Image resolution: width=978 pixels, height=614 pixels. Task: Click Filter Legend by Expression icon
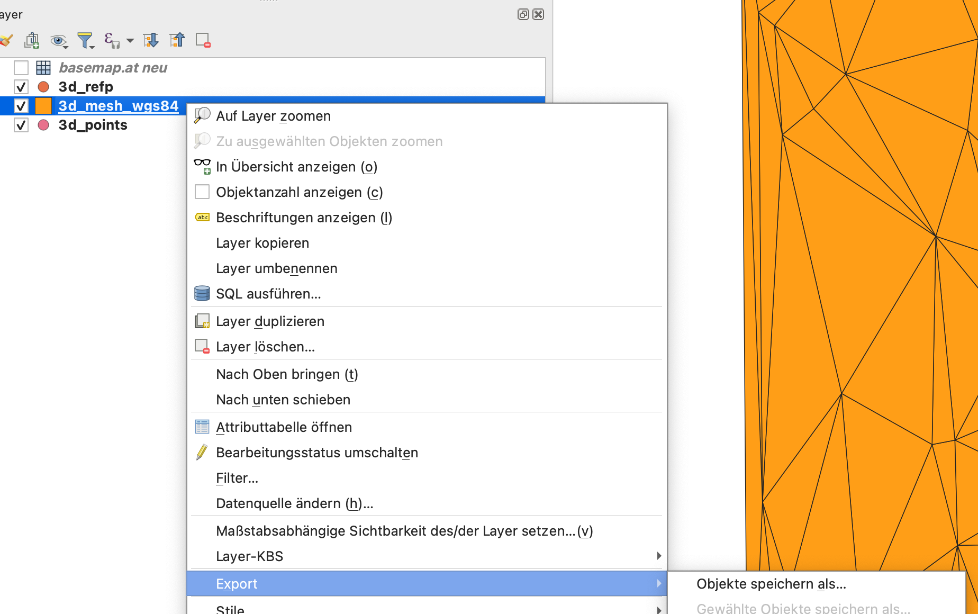pyautogui.click(x=111, y=40)
